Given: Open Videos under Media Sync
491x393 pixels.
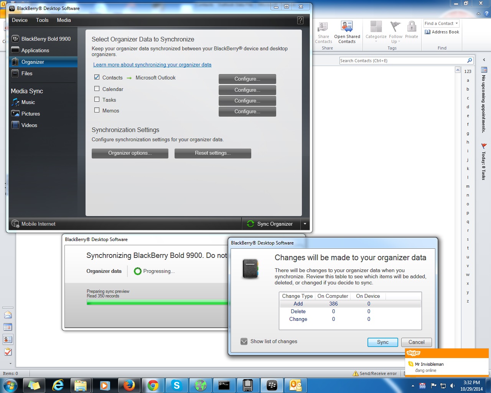Looking at the screenshot, I should (x=24, y=125).
